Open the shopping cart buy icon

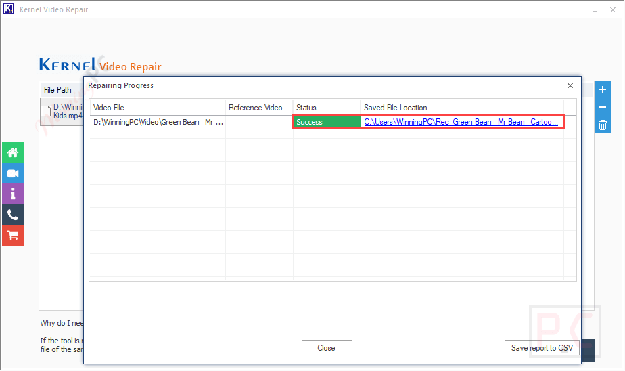point(13,236)
